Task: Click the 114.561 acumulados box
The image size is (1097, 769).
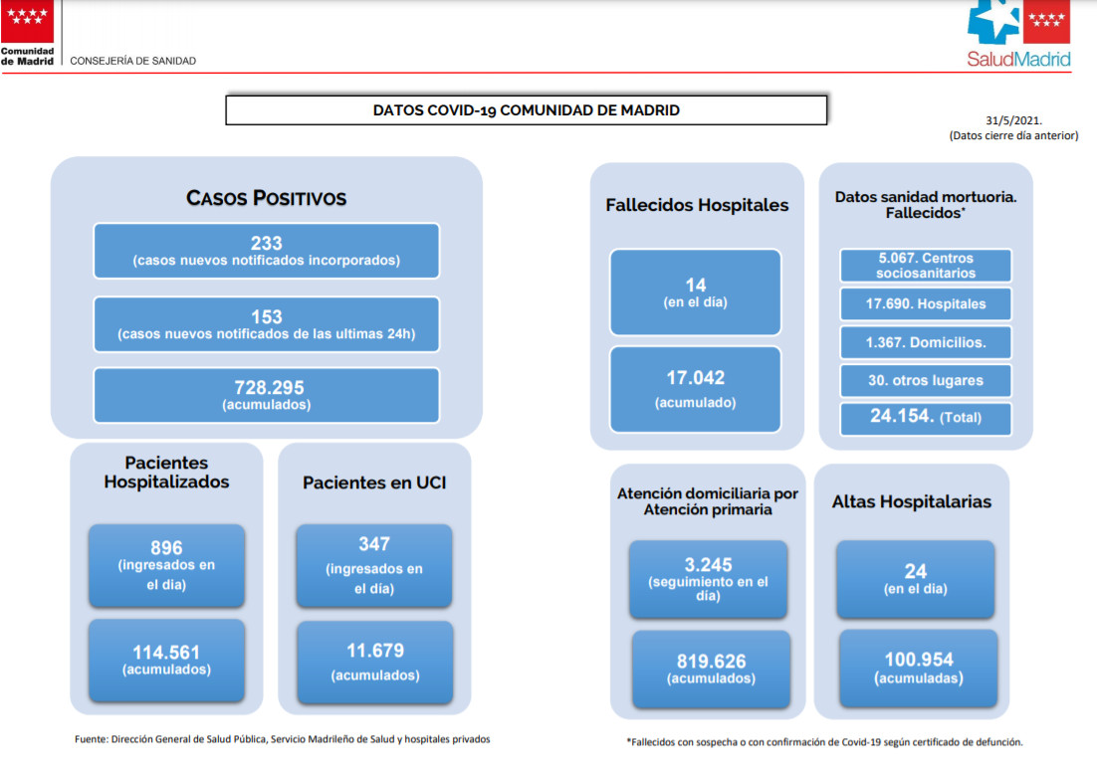Action: (166, 661)
